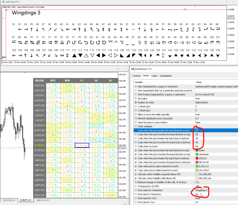The width and height of the screenshot is (238, 205).
Task: Open Position on chart Right Bottom value
Action: (216, 103)
